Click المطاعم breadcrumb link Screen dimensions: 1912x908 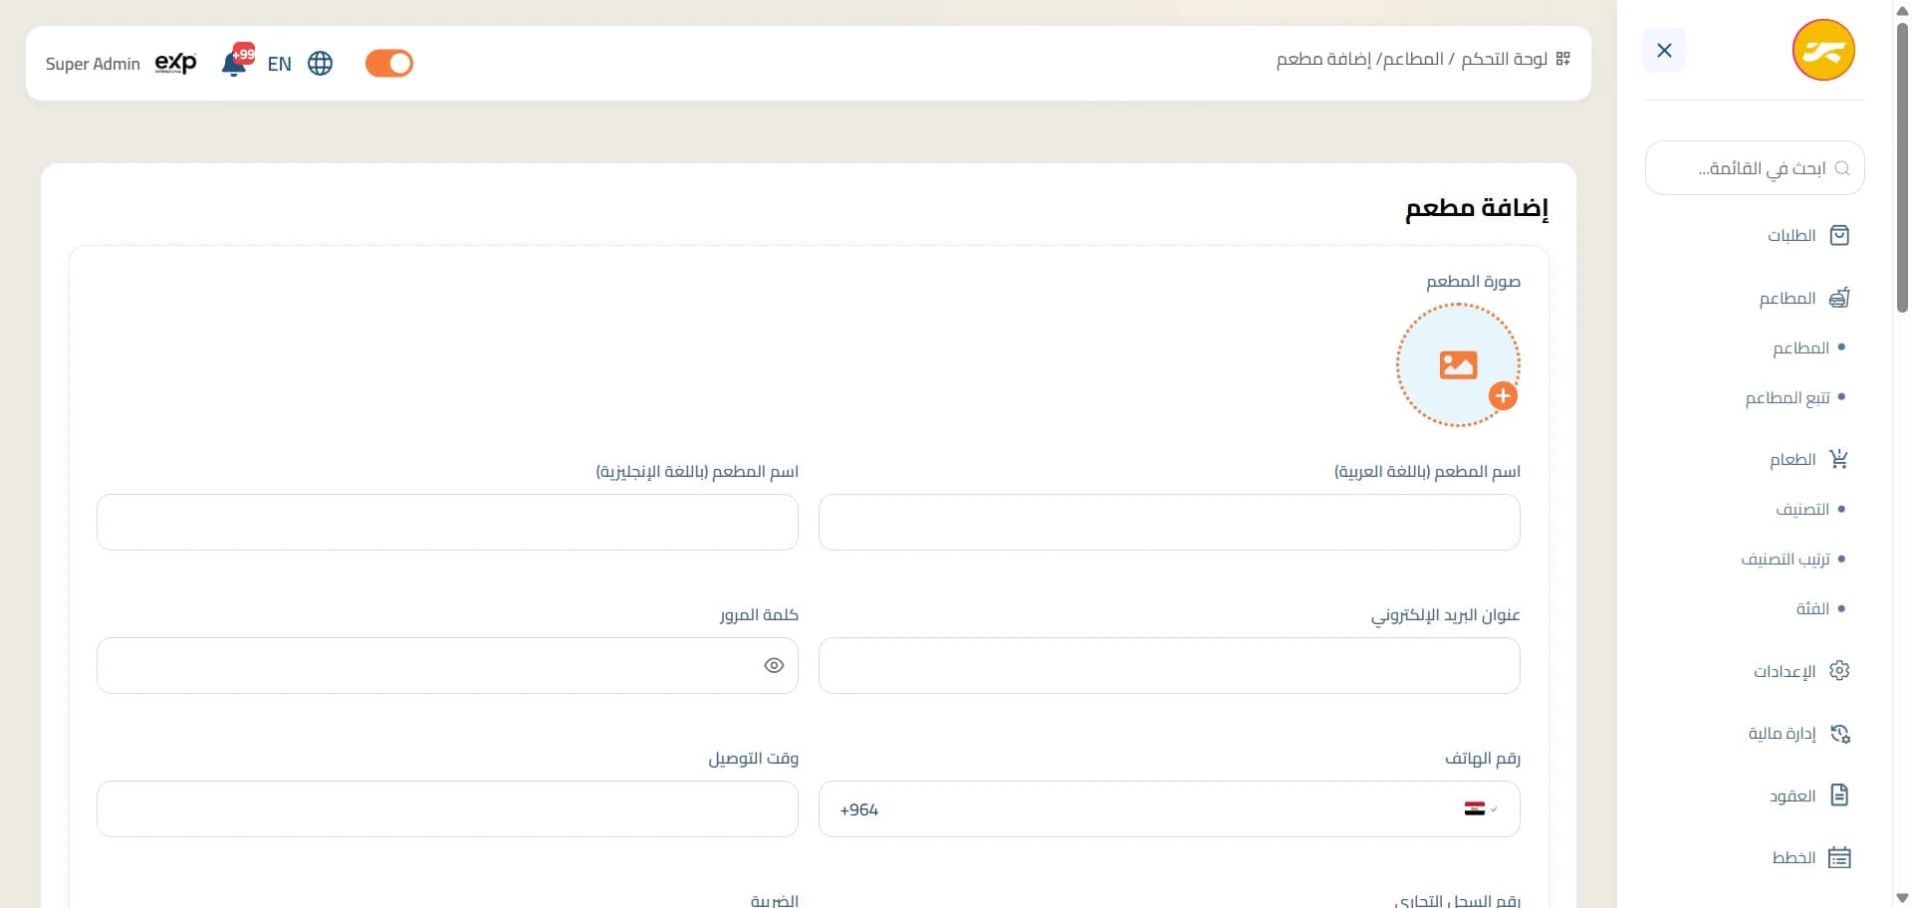[x=1413, y=60]
